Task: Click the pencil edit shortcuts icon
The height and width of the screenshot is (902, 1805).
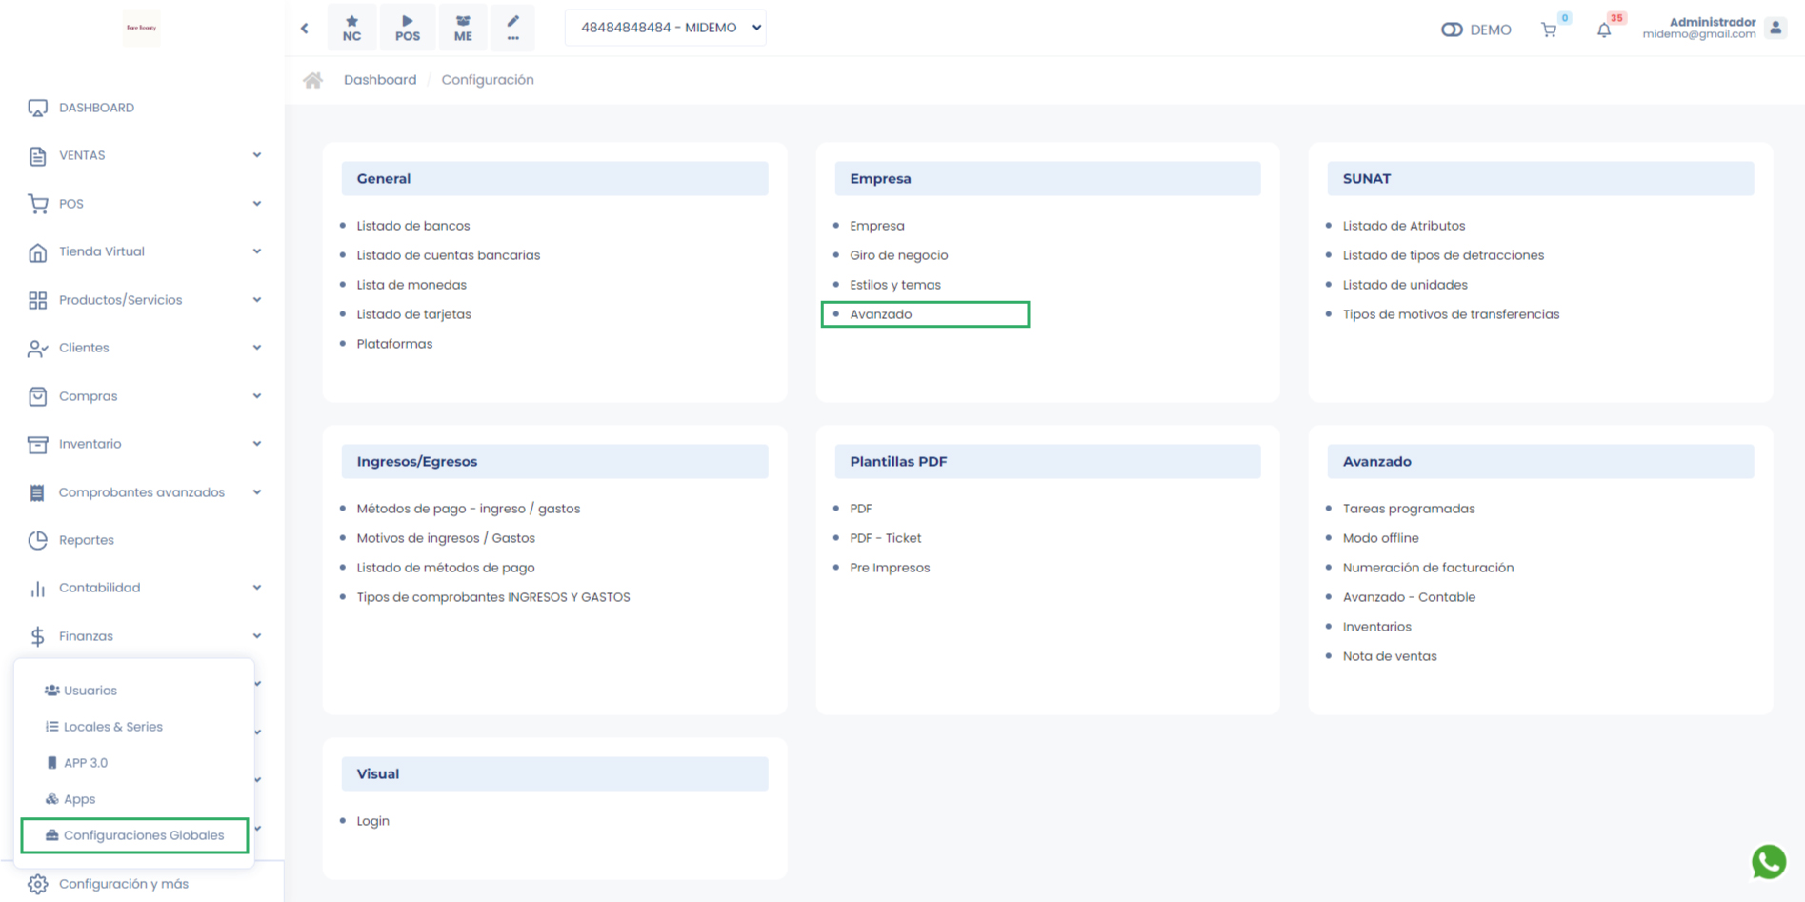Action: (x=512, y=28)
